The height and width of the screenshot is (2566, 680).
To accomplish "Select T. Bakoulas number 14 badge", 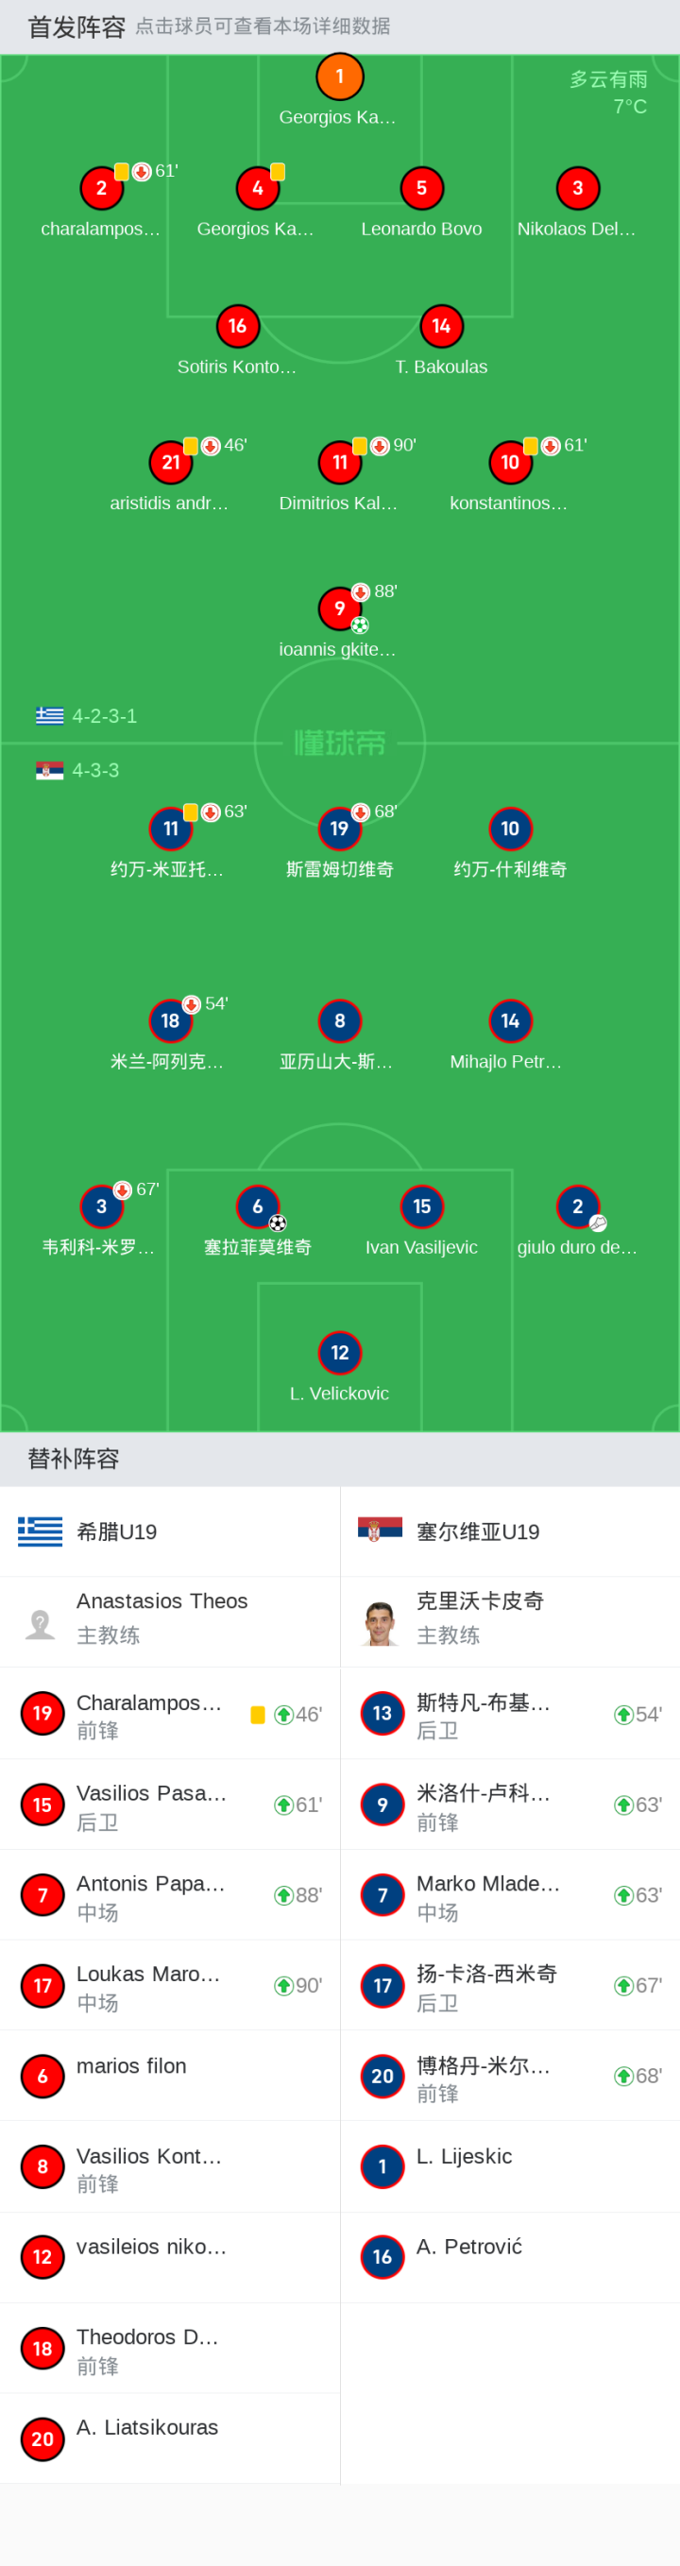I will tap(441, 326).
